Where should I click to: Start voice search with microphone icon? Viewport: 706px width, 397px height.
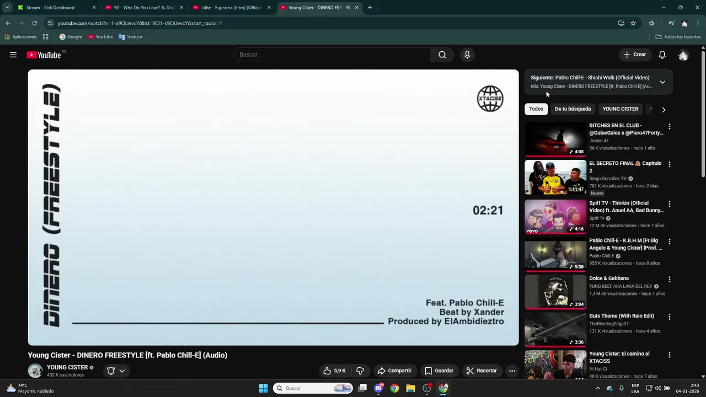467,55
